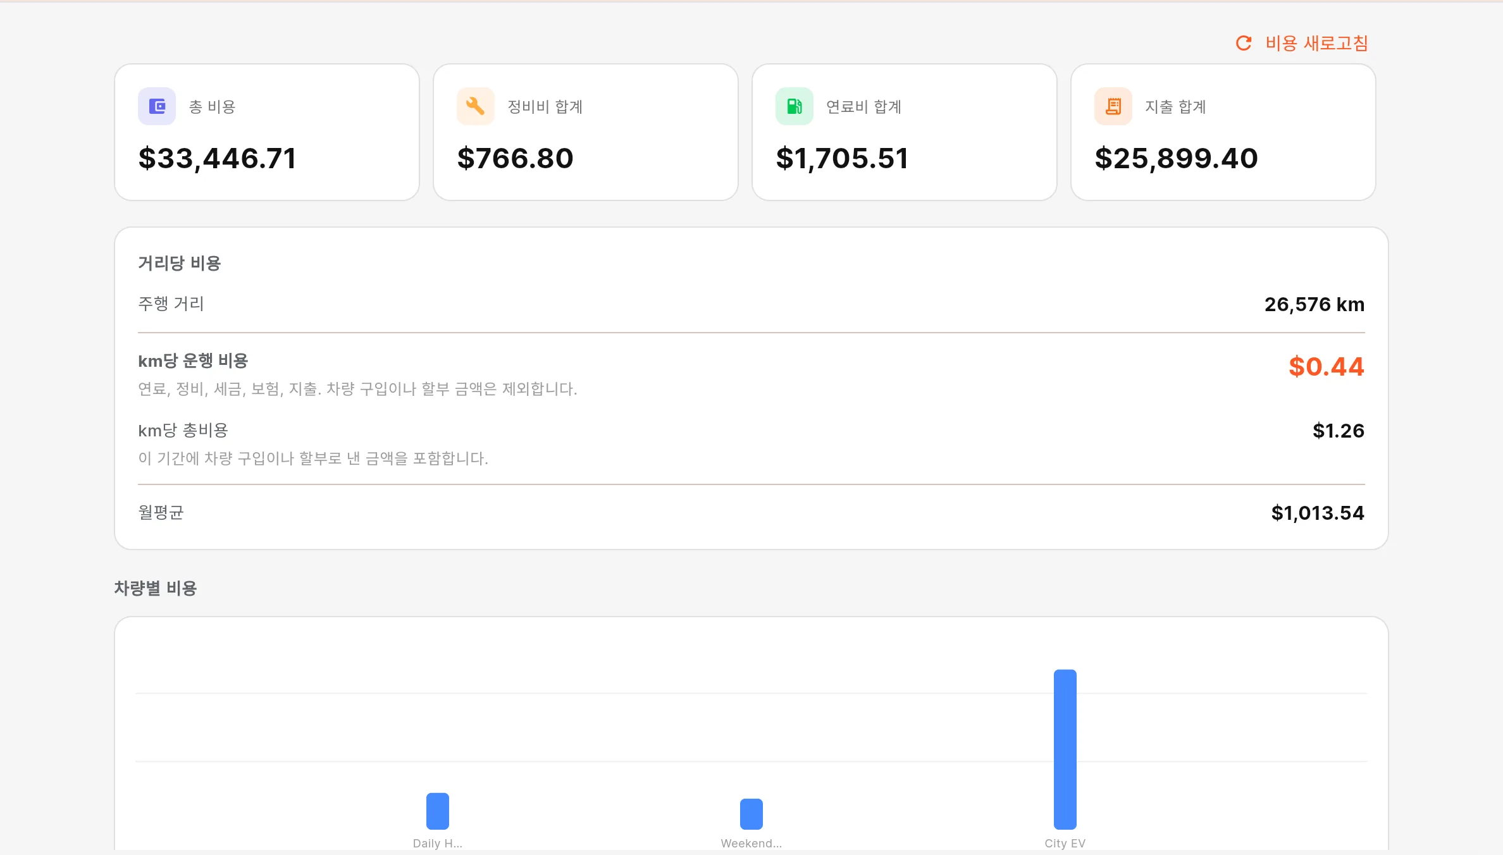
Task: Select the Daily H... bar in chart
Action: click(x=438, y=811)
